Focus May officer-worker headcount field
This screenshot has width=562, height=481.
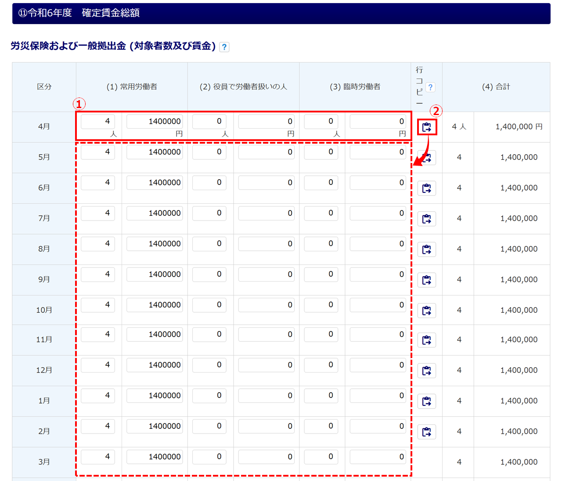(x=209, y=152)
